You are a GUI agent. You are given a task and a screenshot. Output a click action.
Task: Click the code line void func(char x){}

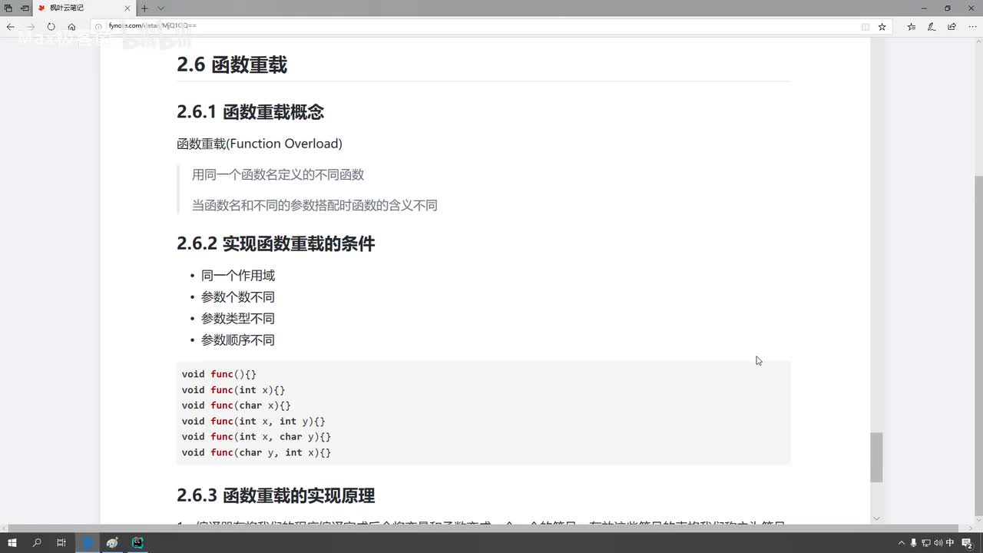[x=237, y=406]
